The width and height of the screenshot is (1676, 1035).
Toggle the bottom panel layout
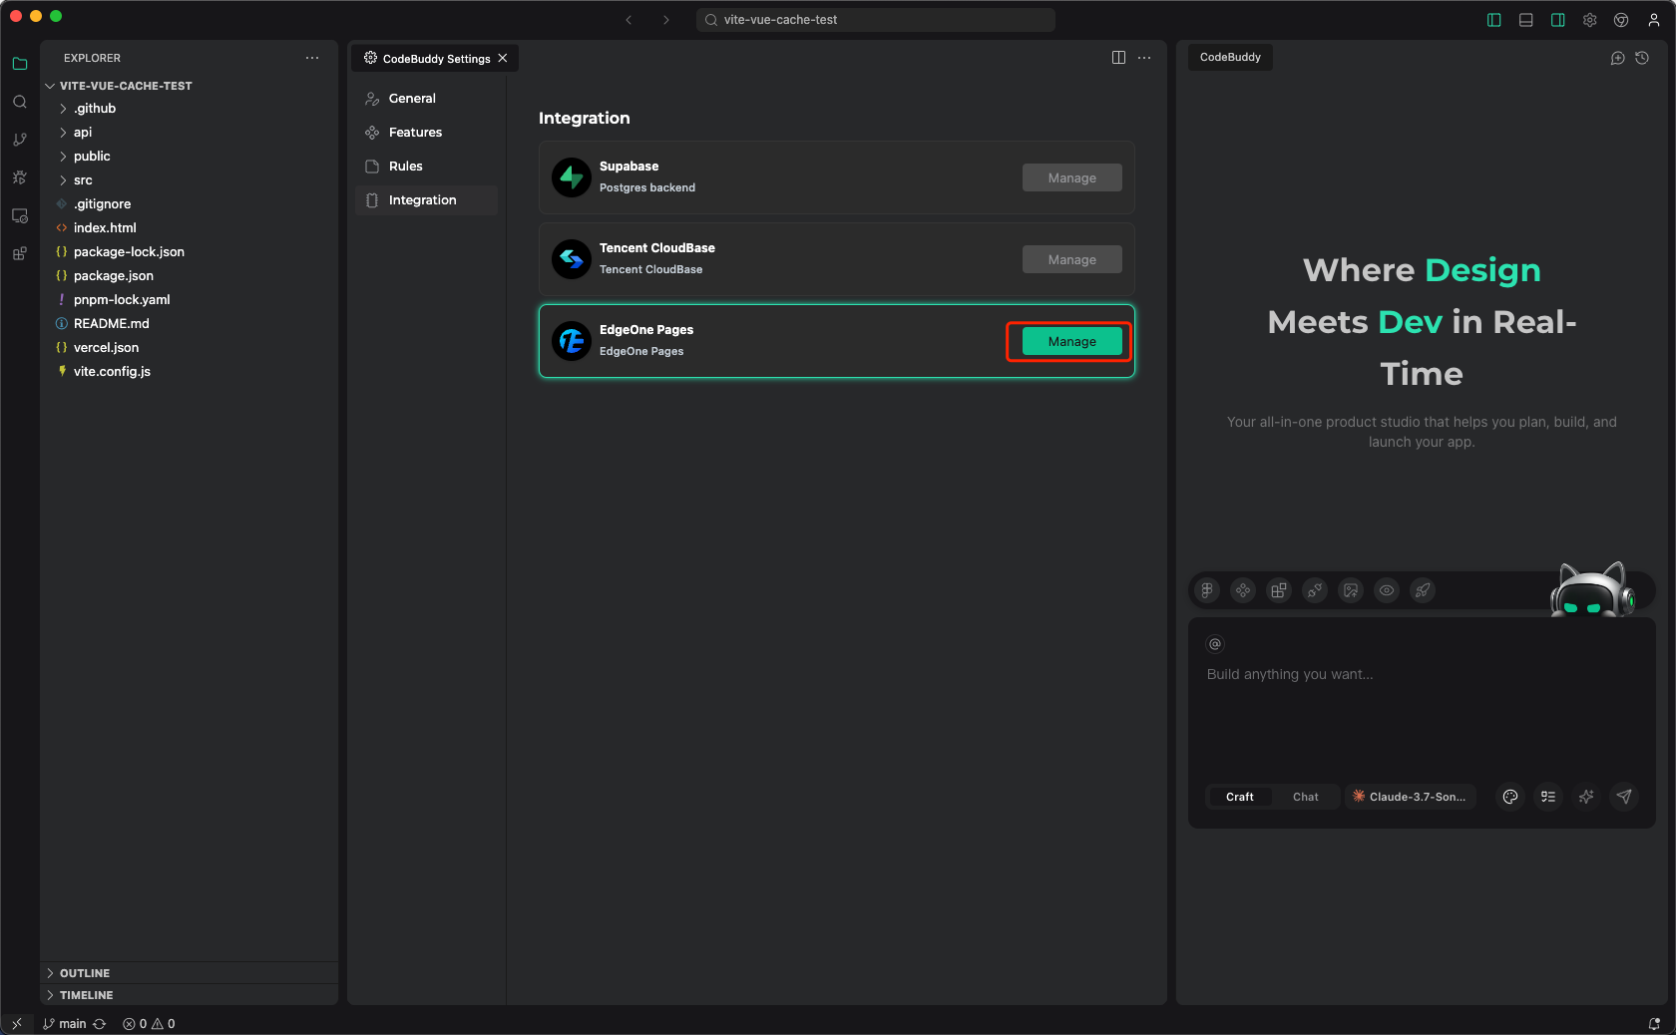point(1525,20)
